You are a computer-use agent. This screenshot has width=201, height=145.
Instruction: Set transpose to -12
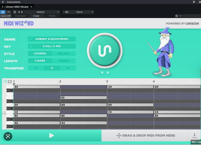point(36,68)
